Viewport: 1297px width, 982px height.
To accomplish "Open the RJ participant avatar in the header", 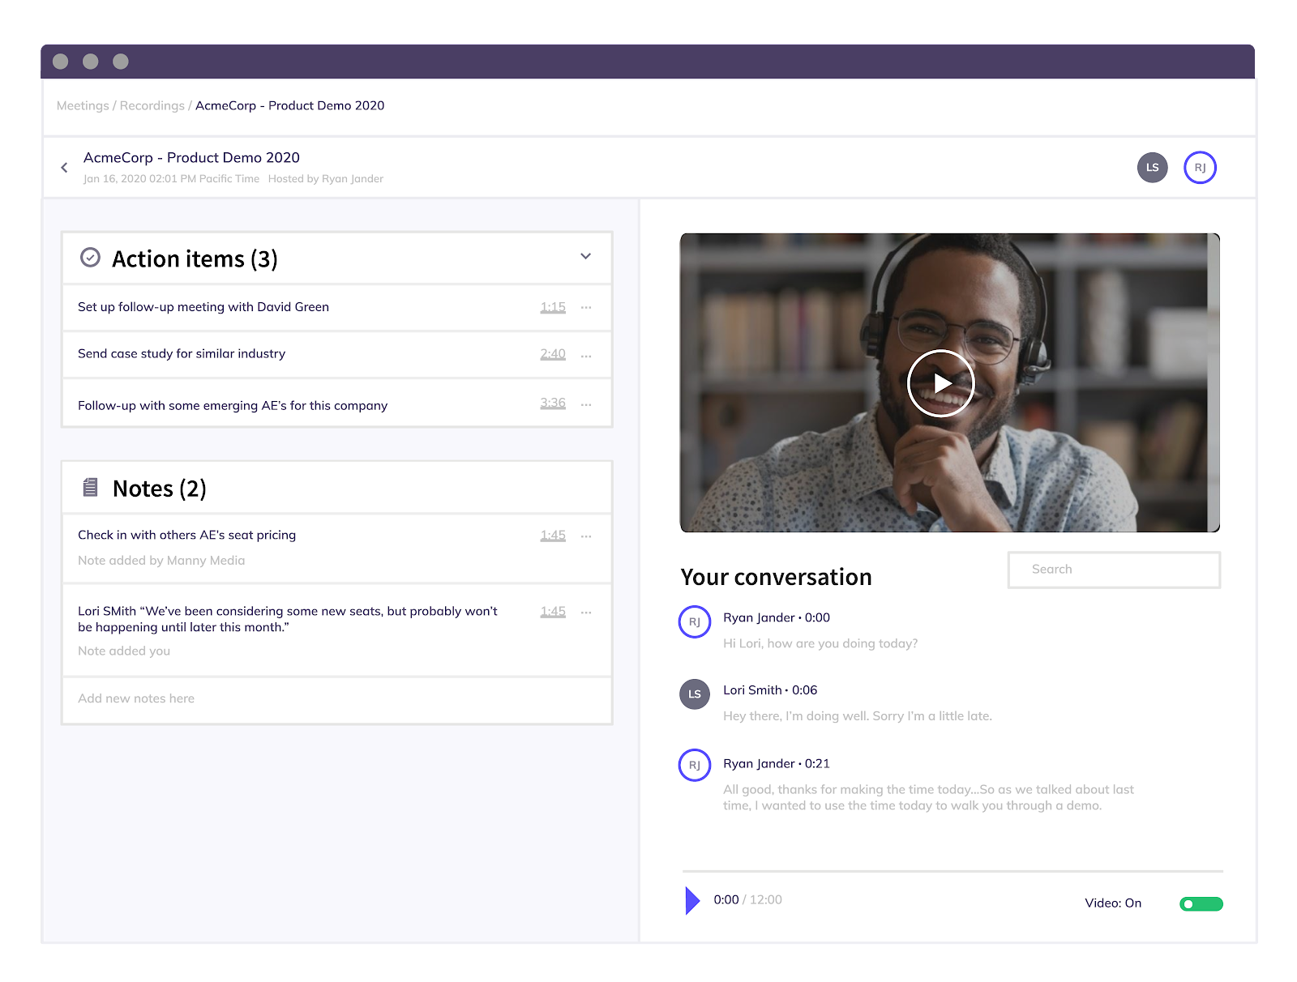I will [1201, 168].
